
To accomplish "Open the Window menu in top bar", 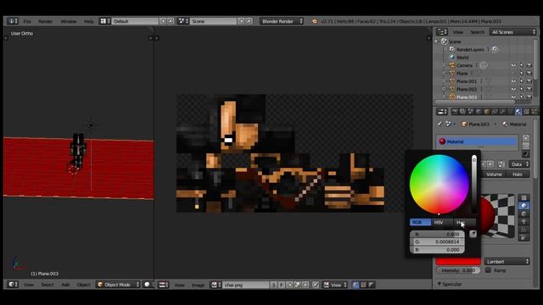I will [69, 21].
